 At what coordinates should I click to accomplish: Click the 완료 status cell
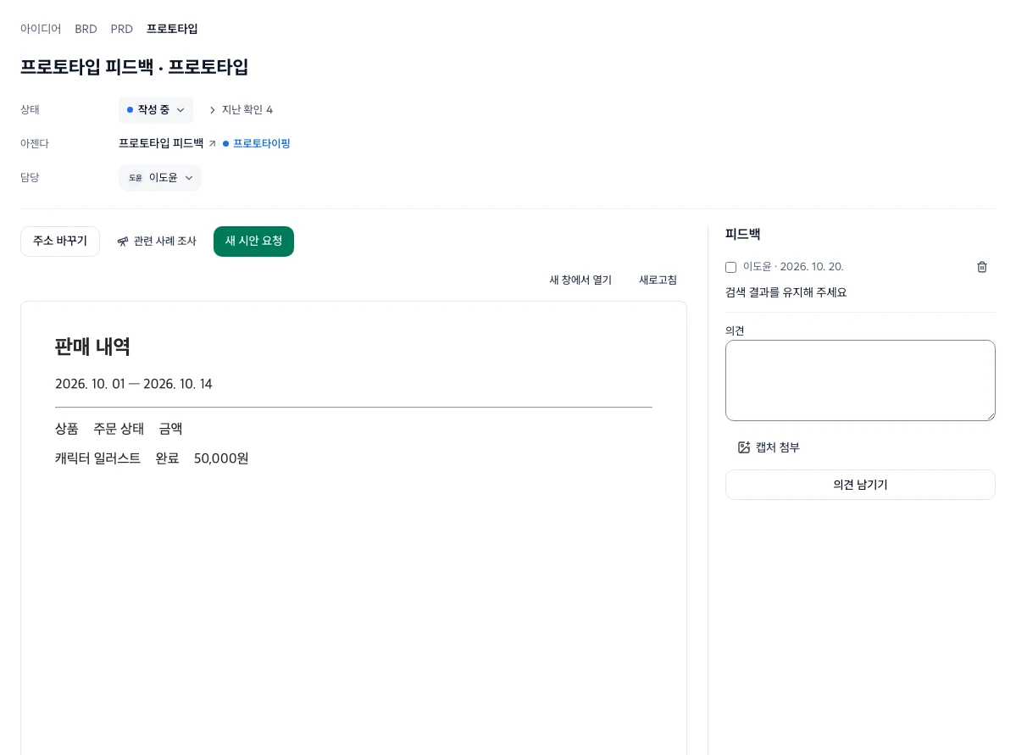click(x=167, y=458)
